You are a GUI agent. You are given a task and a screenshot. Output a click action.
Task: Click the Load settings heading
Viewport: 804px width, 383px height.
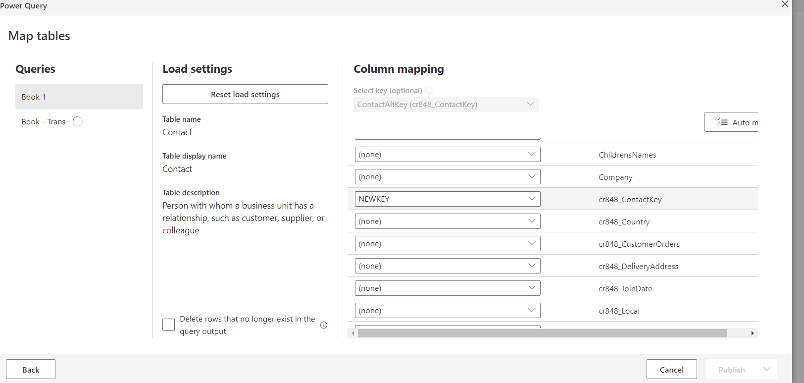pos(197,69)
